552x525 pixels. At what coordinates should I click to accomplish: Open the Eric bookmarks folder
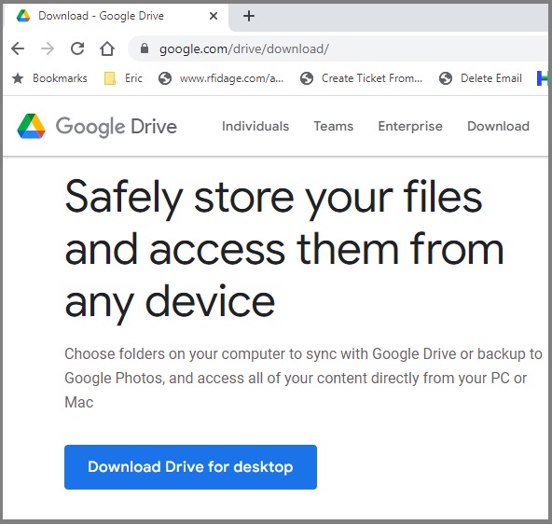click(x=123, y=78)
